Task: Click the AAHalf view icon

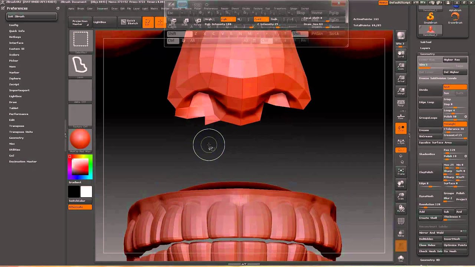Action: 401,91
